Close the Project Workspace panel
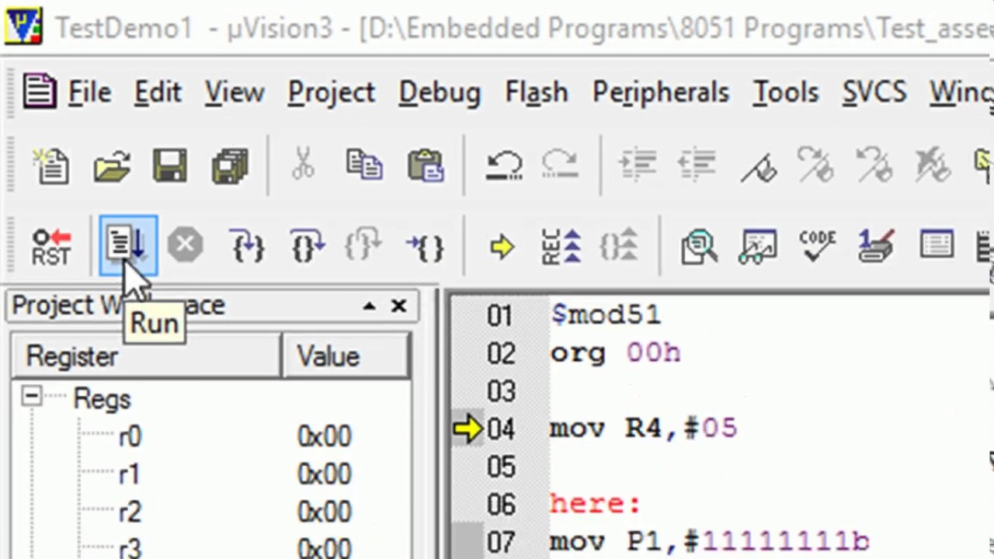The image size is (994, 559). click(x=398, y=306)
